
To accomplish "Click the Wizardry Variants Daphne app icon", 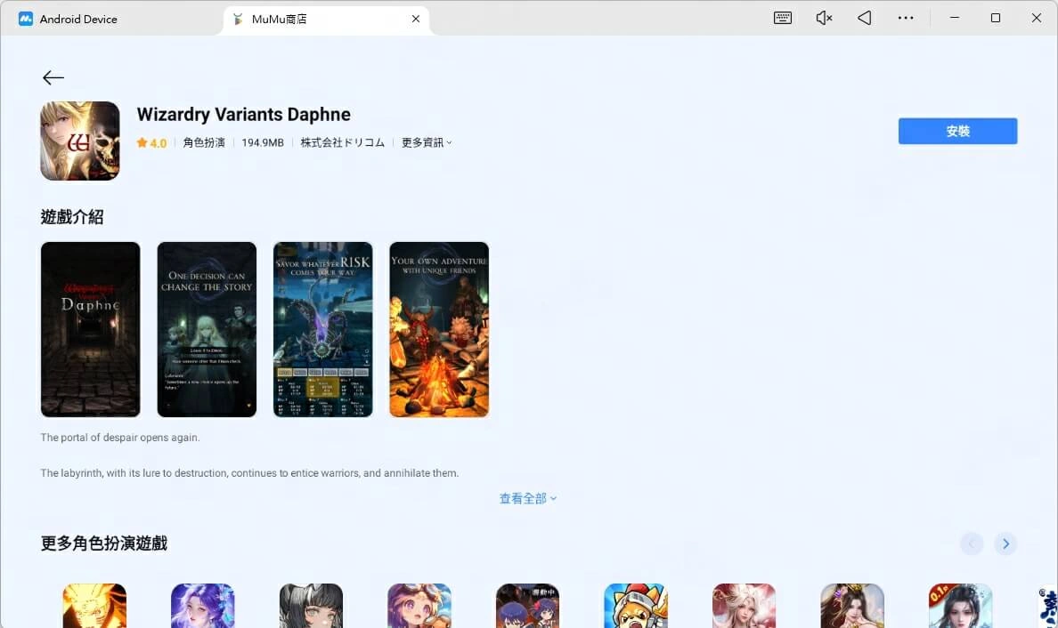I will coord(80,141).
